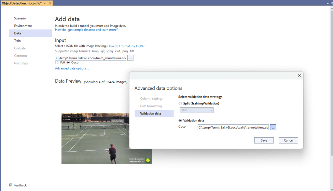Browse for the validation Coco file
The width and height of the screenshot is (333, 191).
click(273, 128)
